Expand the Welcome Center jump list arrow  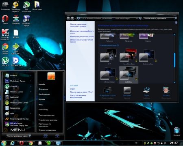31,92
